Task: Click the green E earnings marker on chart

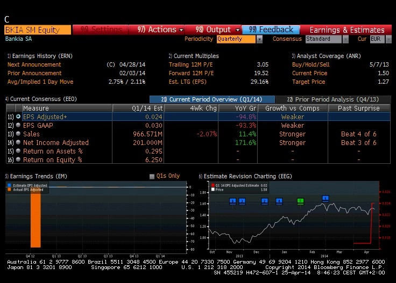Action: pyautogui.click(x=300, y=201)
